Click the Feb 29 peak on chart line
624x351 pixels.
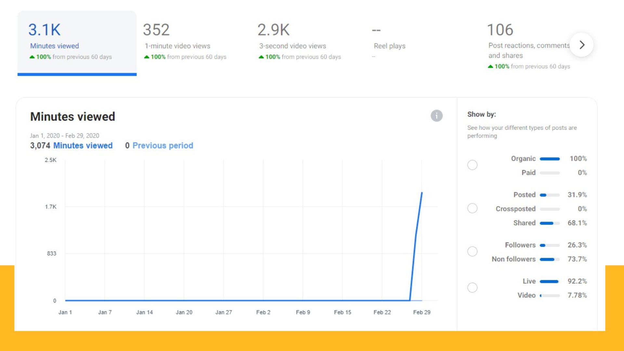click(x=422, y=193)
